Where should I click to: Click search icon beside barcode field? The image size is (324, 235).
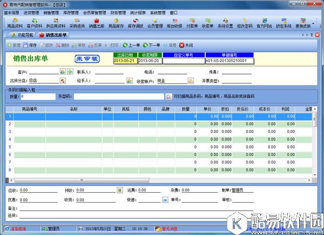168,97
